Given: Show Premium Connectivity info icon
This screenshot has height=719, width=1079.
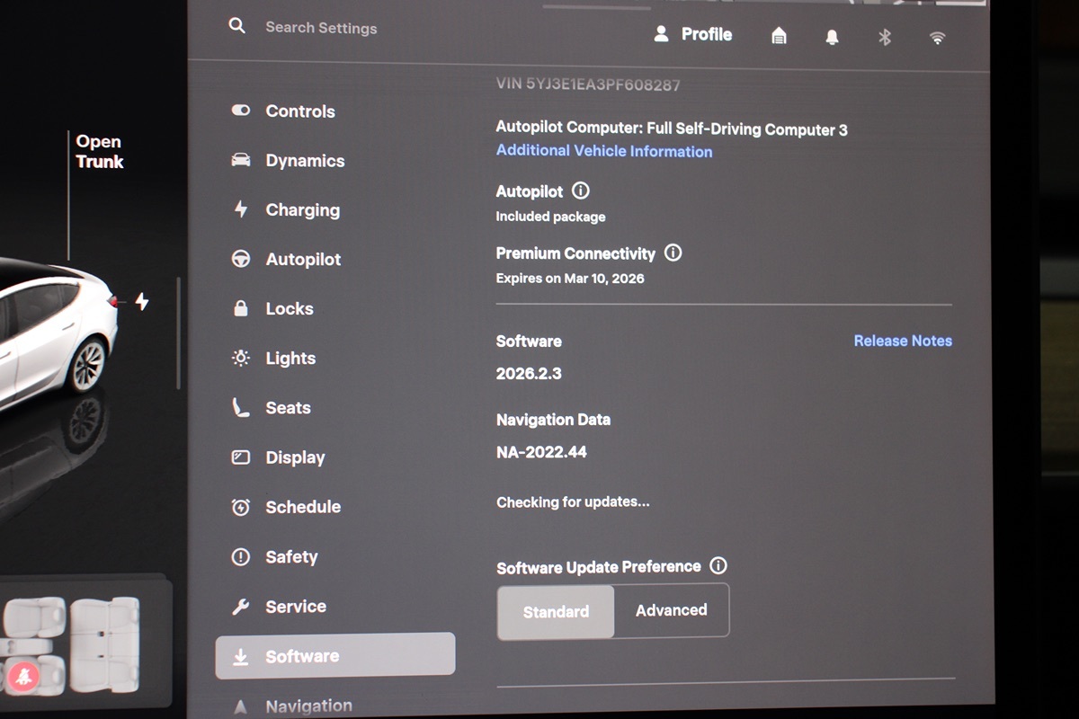Looking at the screenshot, I should coord(673,253).
